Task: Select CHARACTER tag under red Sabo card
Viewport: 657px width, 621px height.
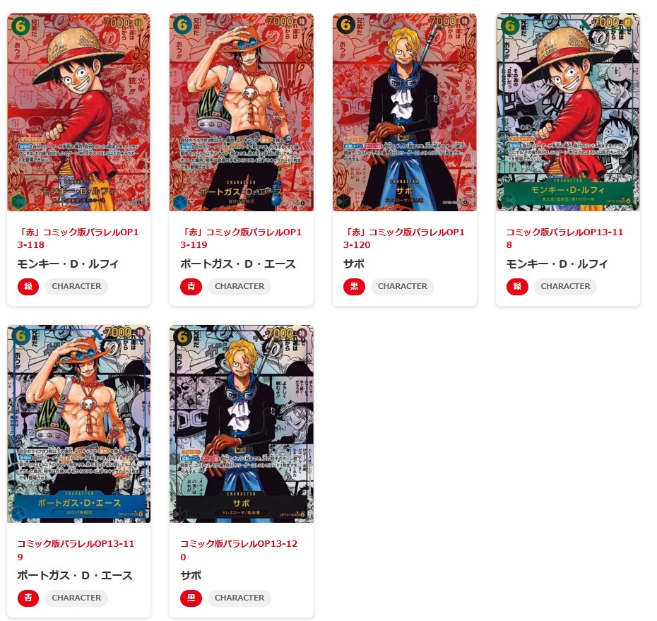Action: tap(402, 287)
